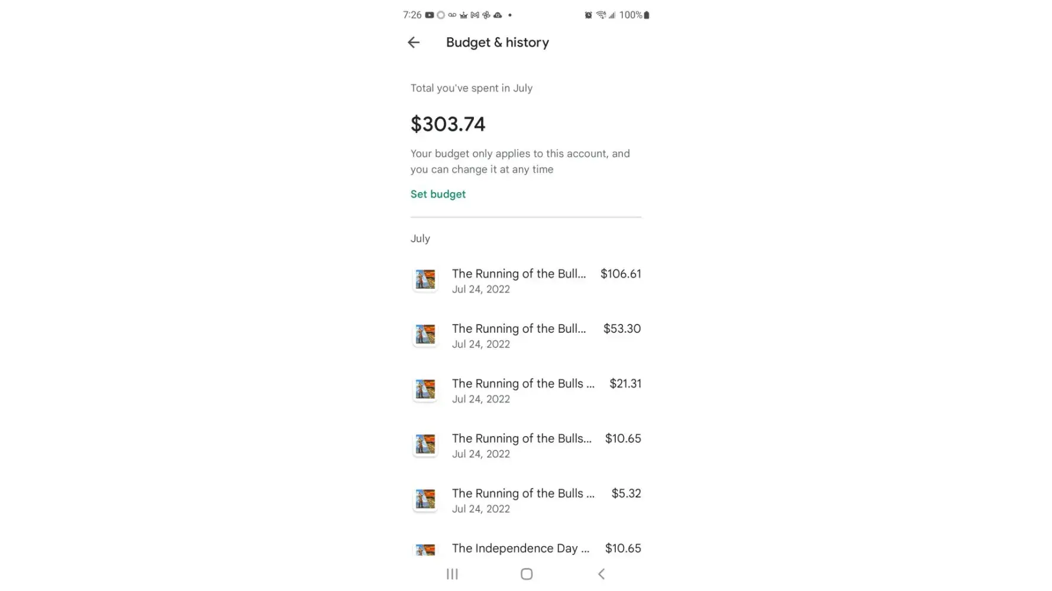Click the Budget & history page title
The width and height of the screenshot is (1052, 591).
click(497, 43)
